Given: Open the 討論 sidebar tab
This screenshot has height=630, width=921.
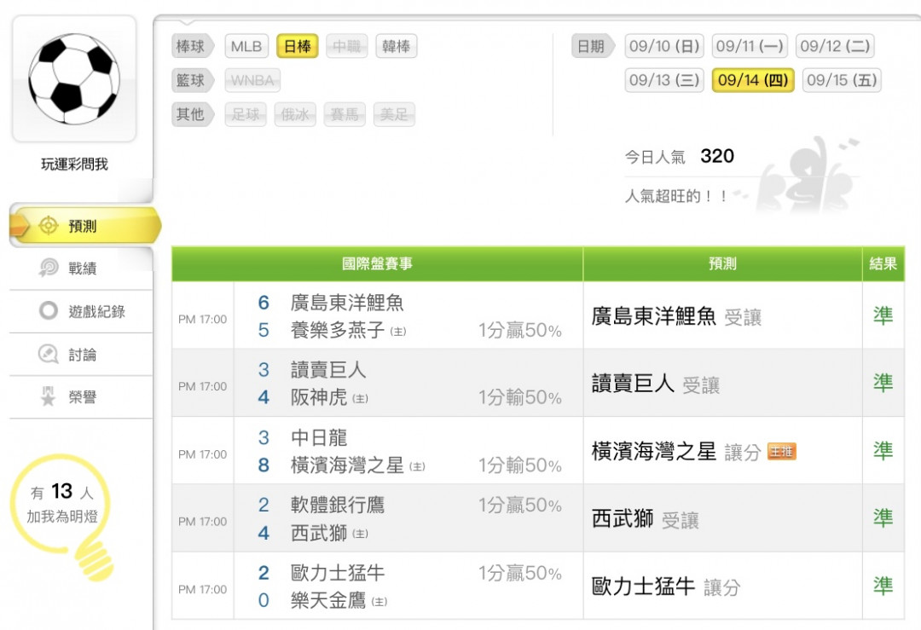Looking at the screenshot, I should coord(81,355).
